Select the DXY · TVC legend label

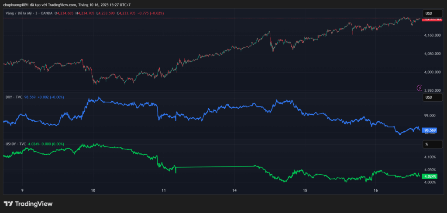coord(14,97)
